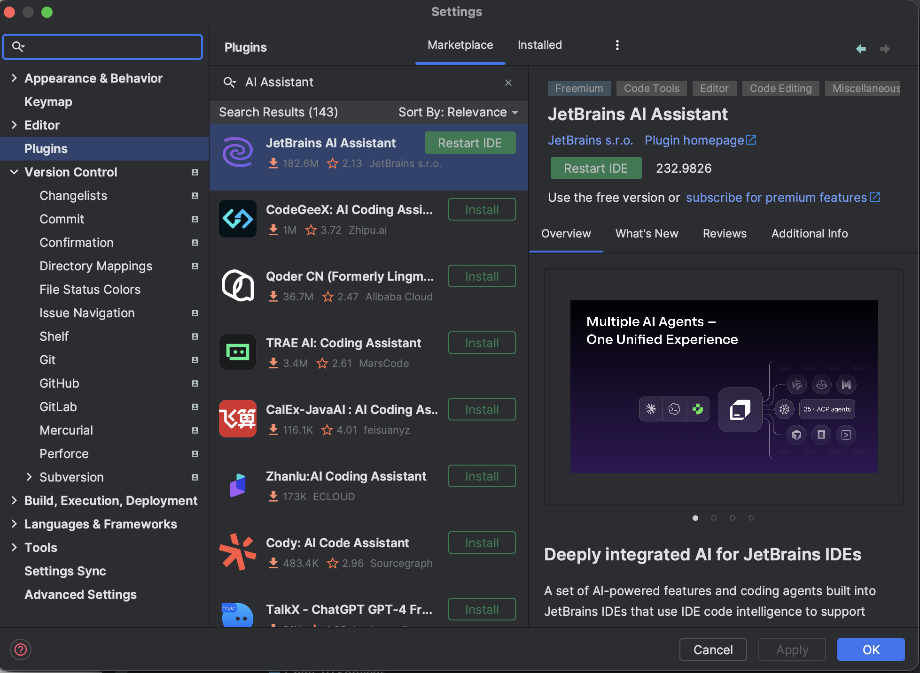Focus the settings search field
This screenshot has width=920, height=673.
[102, 47]
